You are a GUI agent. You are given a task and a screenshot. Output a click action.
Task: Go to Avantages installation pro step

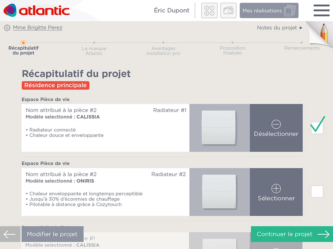pyautogui.click(x=163, y=49)
